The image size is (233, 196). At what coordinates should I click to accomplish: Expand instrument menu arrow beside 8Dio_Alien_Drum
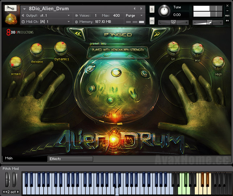tap(25, 9)
